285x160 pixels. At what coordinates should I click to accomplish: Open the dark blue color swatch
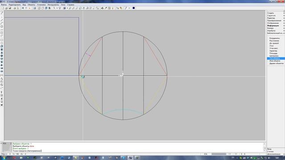click(x=134, y=8)
